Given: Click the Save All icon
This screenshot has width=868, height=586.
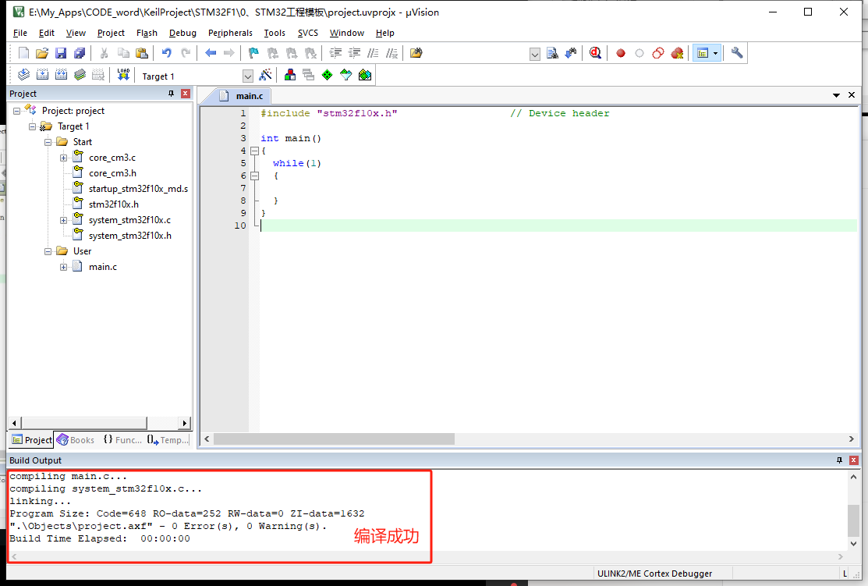Looking at the screenshot, I should 80,53.
